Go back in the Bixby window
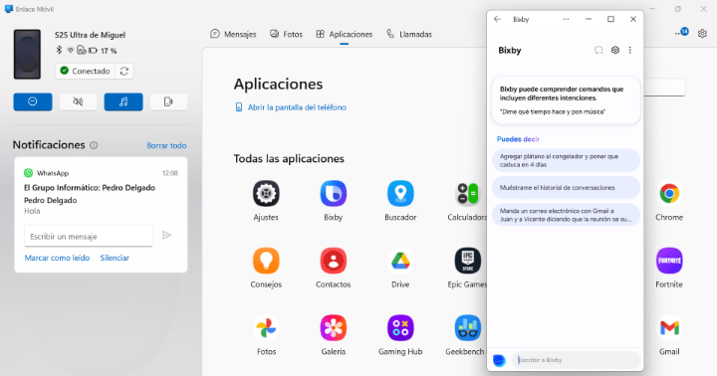This screenshot has height=376, width=717. [x=498, y=19]
